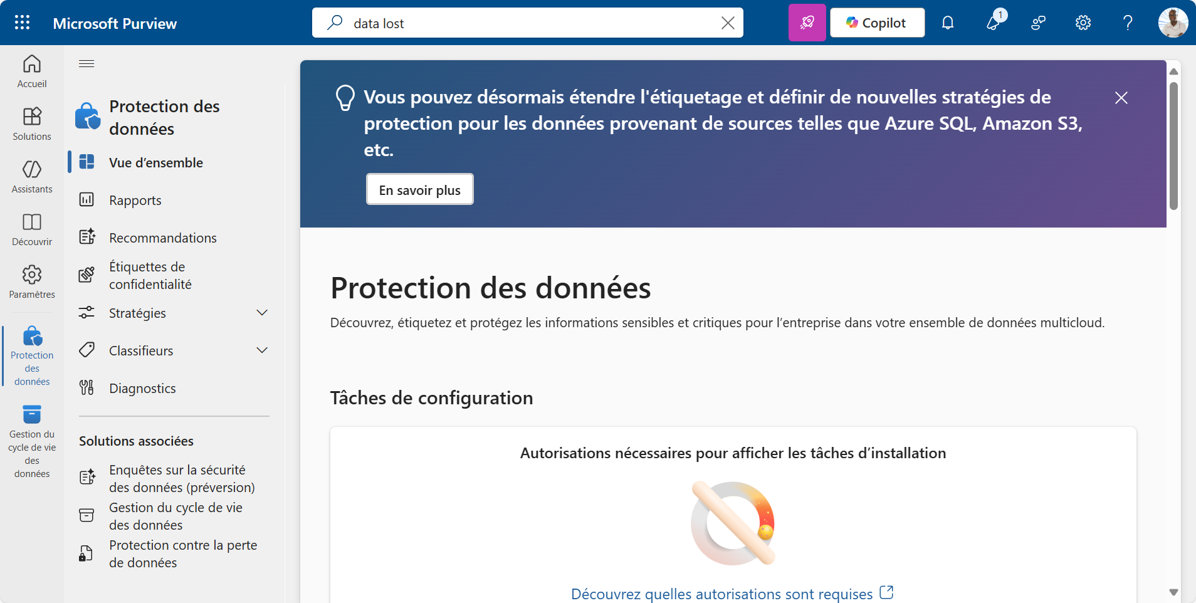The width and height of the screenshot is (1196, 603).
Task: Dismiss the banner with the X
Action: [x=1121, y=98]
